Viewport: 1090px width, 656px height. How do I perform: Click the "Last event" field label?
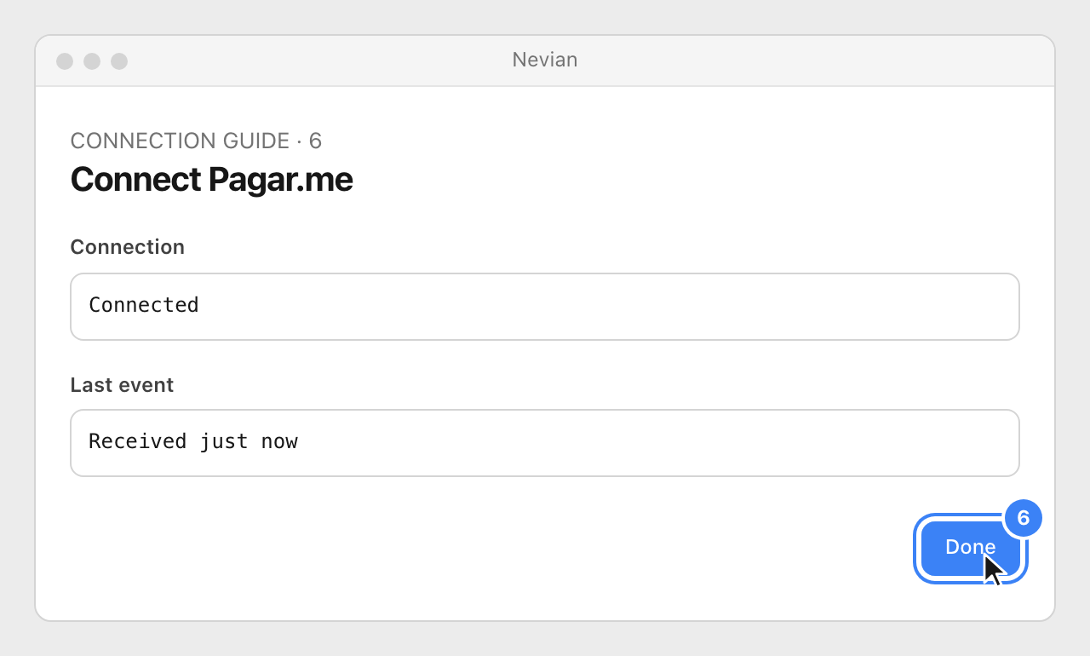tap(122, 385)
